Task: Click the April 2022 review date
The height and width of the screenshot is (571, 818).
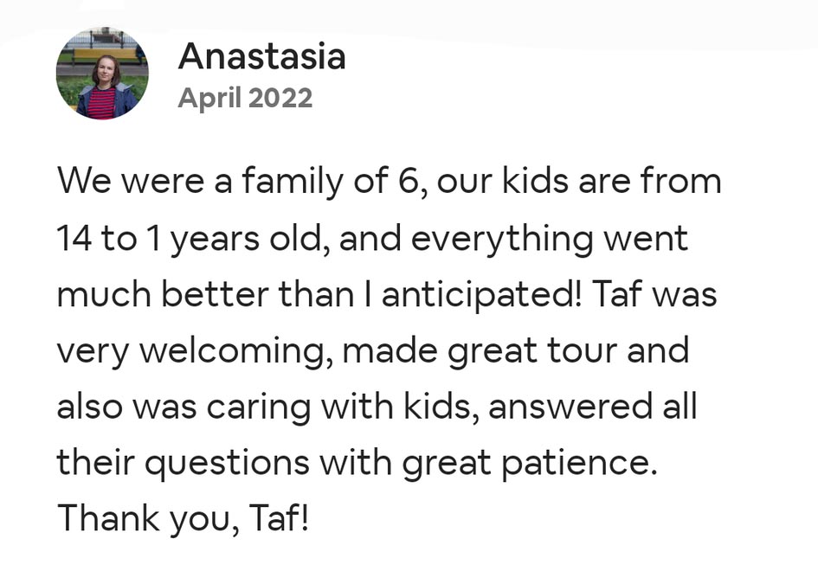Action: point(245,98)
